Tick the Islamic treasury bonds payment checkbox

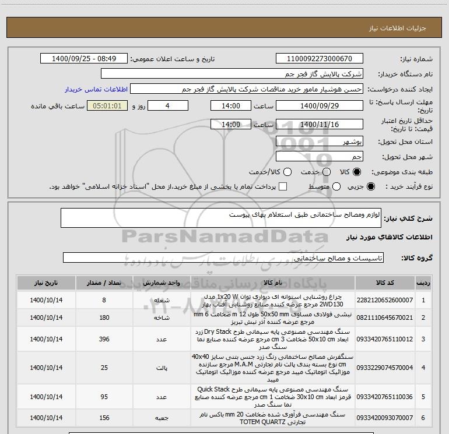283,186
